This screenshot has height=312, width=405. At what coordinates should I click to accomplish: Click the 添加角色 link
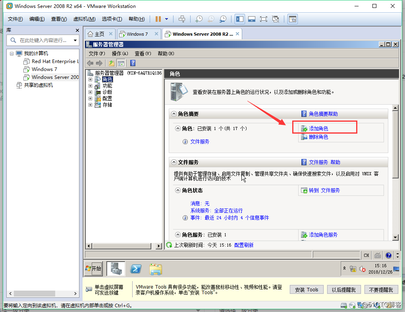(318, 128)
